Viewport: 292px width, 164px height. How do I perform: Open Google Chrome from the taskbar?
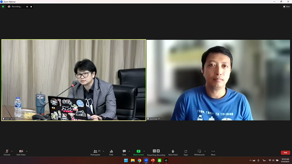coord(139,161)
